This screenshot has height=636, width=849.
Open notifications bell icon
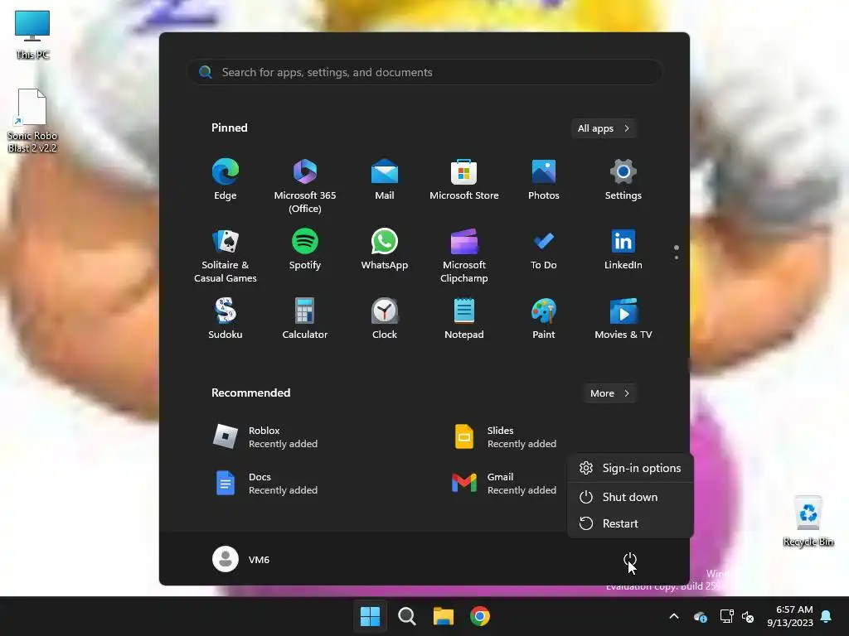coord(827,616)
